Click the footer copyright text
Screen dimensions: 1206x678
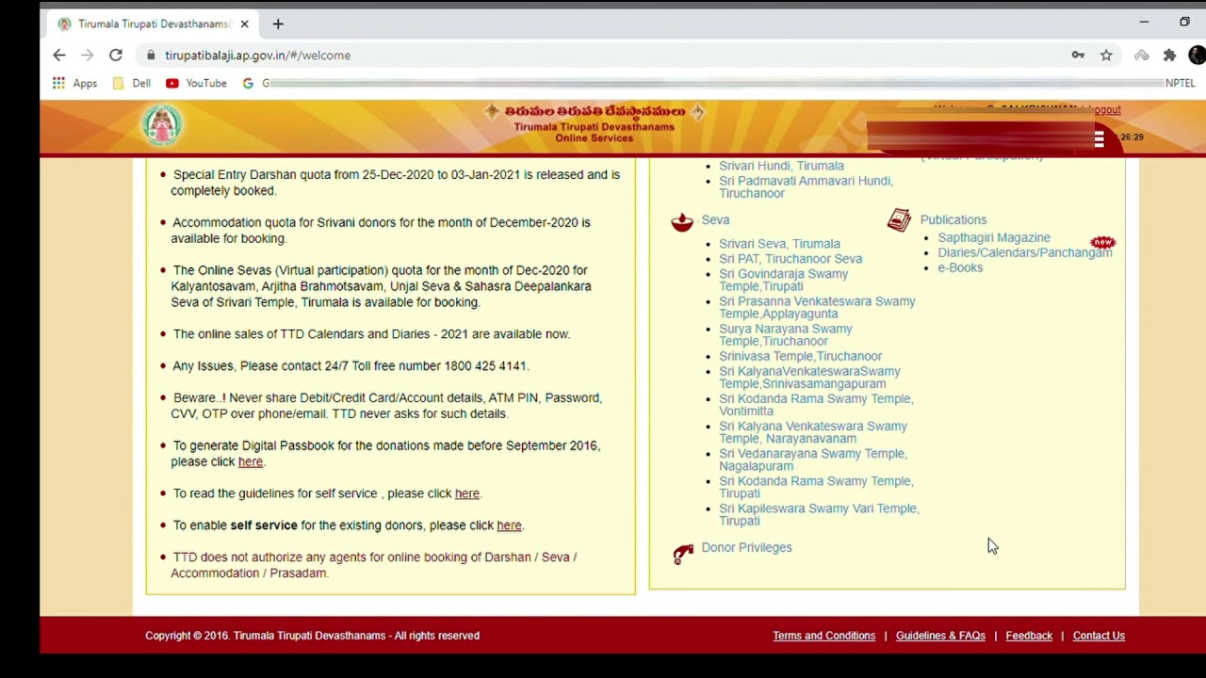click(x=312, y=636)
